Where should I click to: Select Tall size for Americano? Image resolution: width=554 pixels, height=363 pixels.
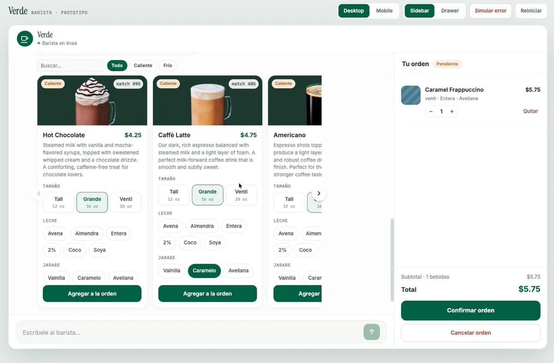(x=289, y=202)
